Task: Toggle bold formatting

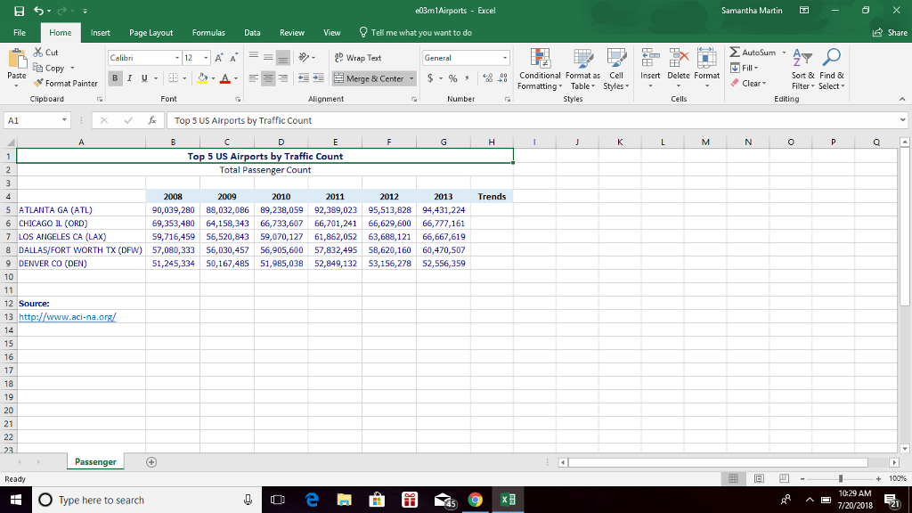Action: coord(114,79)
